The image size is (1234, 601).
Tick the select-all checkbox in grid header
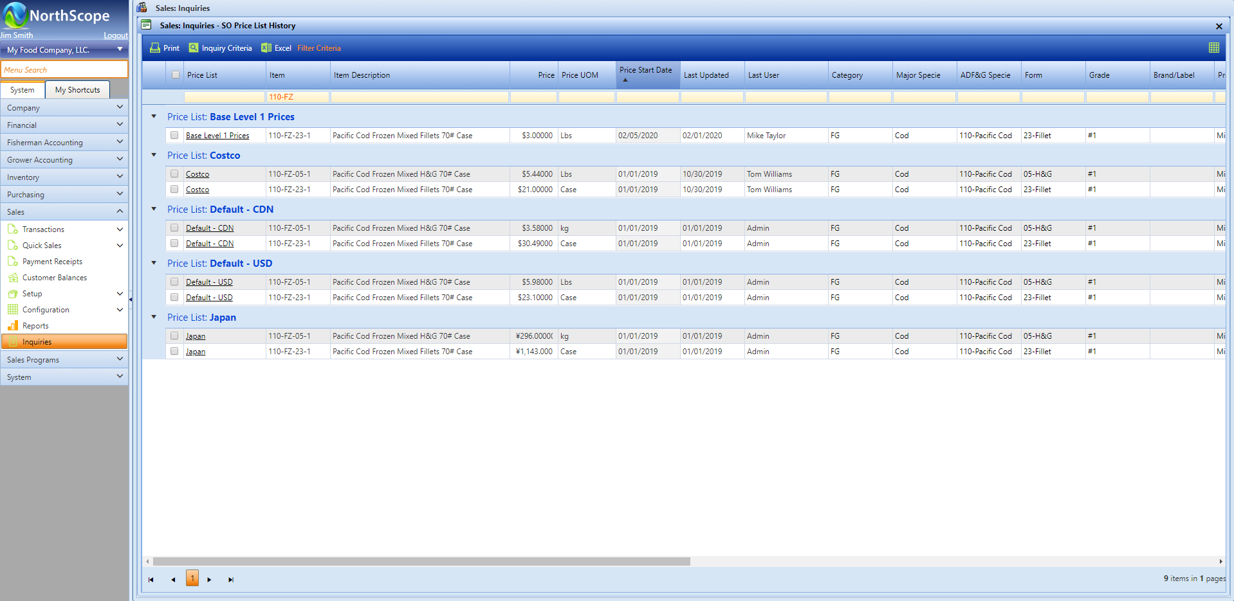tap(176, 75)
